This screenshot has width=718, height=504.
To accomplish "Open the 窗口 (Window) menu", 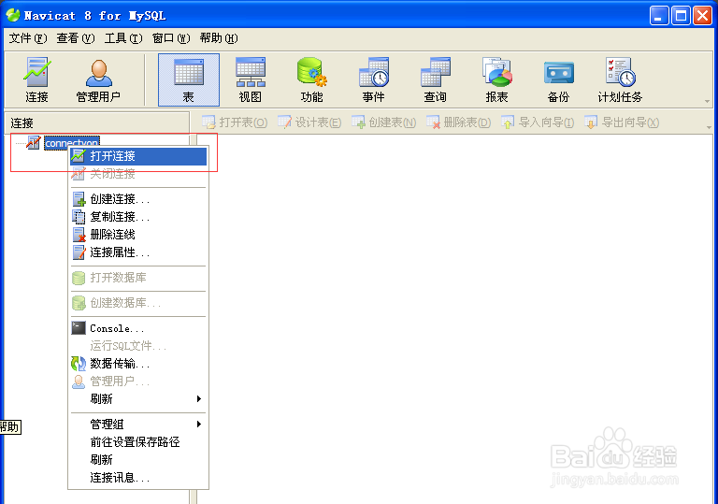I will (171, 38).
